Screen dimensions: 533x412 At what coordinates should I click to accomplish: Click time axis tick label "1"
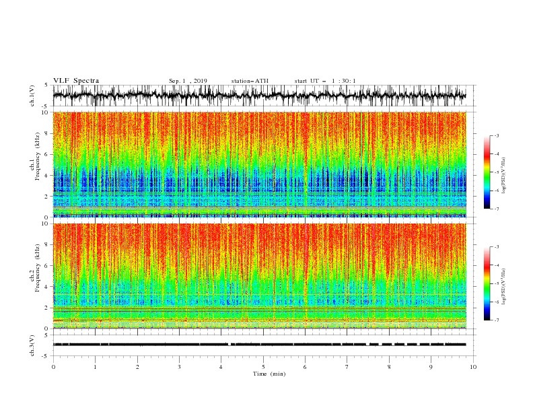coord(95,367)
